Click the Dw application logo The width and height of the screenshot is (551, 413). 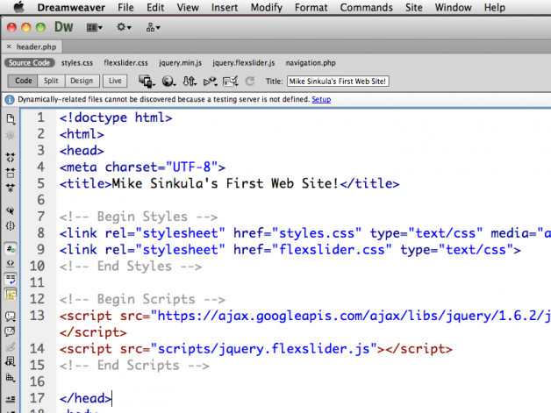click(x=63, y=27)
